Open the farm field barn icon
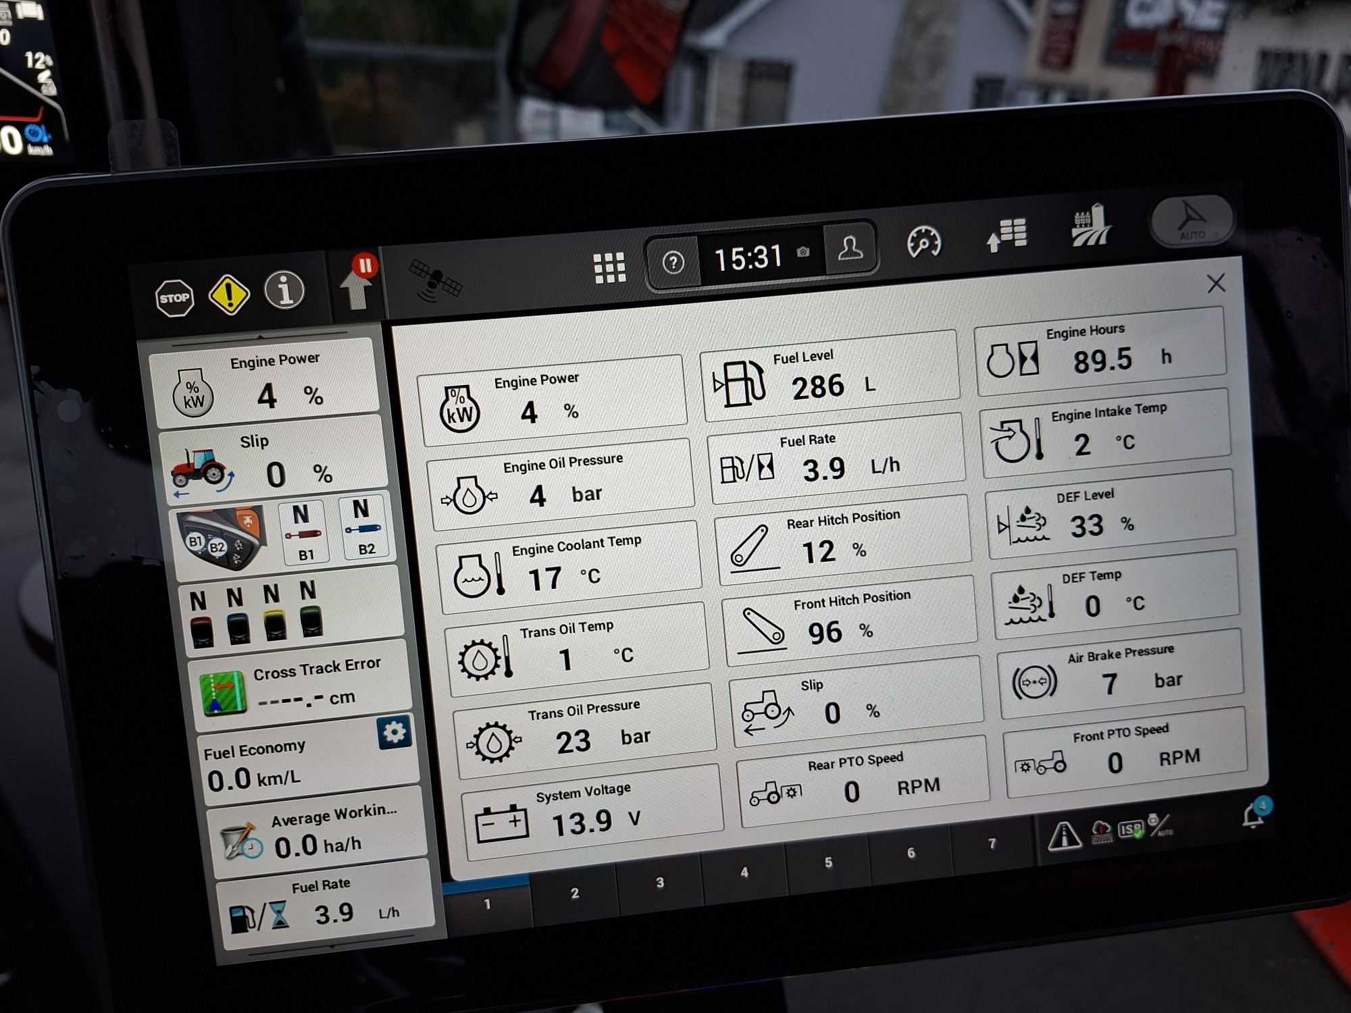The height and width of the screenshot is (1013, 1351). pos(1090,226)
